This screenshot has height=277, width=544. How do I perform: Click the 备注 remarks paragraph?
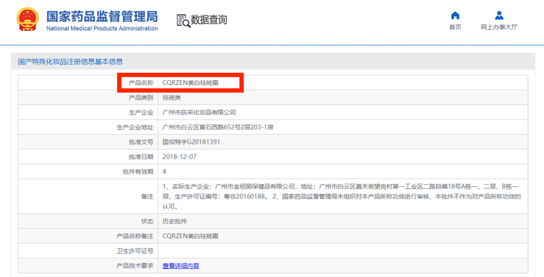pyautogui.click(x=342, y=196)
